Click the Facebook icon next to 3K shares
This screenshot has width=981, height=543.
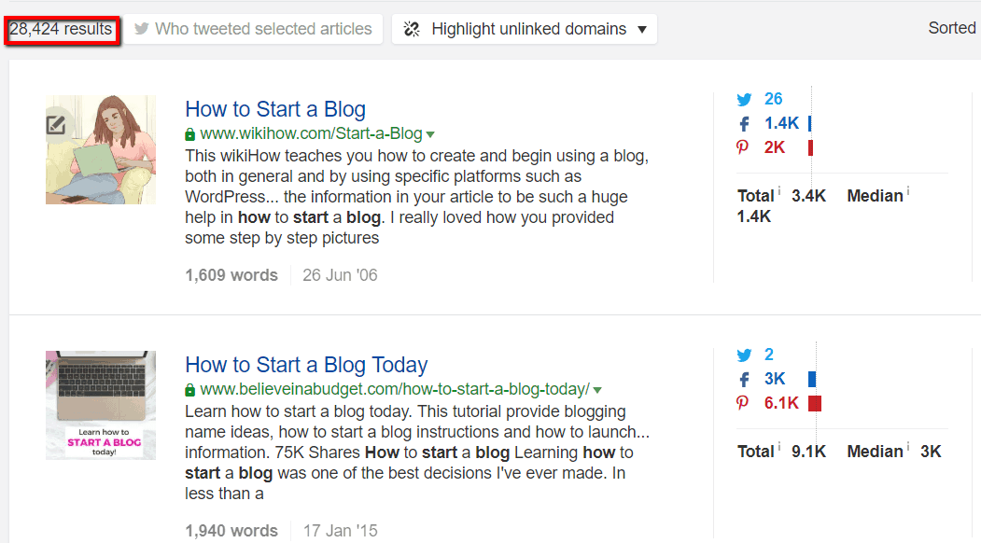tap(743, 379)
